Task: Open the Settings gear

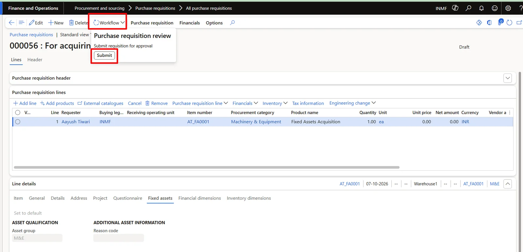Action: coord(508,8)
